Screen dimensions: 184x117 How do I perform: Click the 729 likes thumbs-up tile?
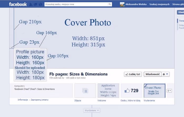131,90
